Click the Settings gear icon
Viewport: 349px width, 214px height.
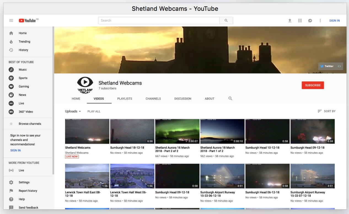tap(11, 182)
